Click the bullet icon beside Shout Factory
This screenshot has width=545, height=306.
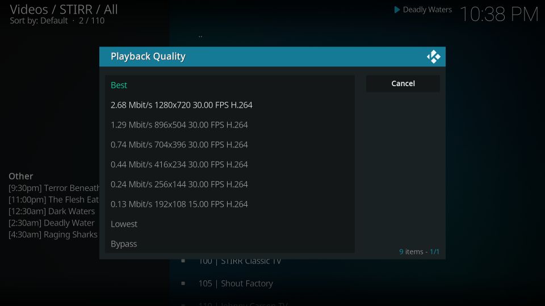pos(183,283)
